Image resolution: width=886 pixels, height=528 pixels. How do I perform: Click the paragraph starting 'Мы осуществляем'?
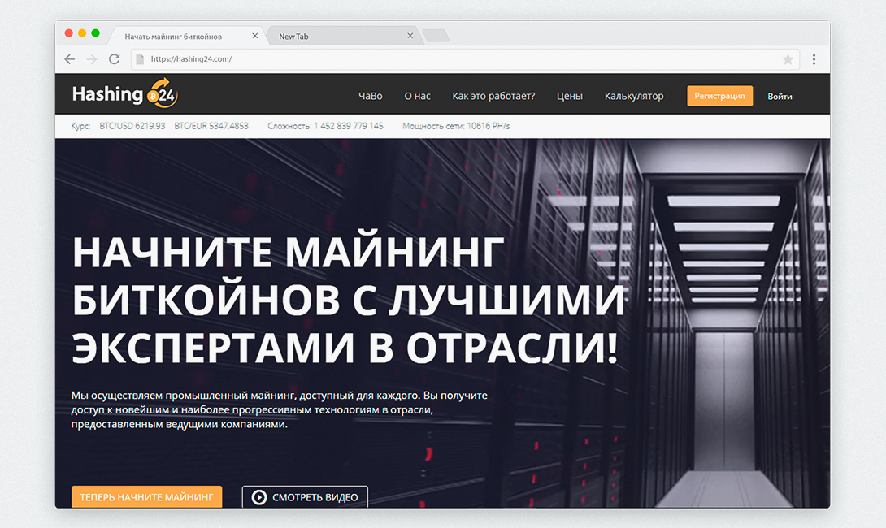(x=279, y=409)
